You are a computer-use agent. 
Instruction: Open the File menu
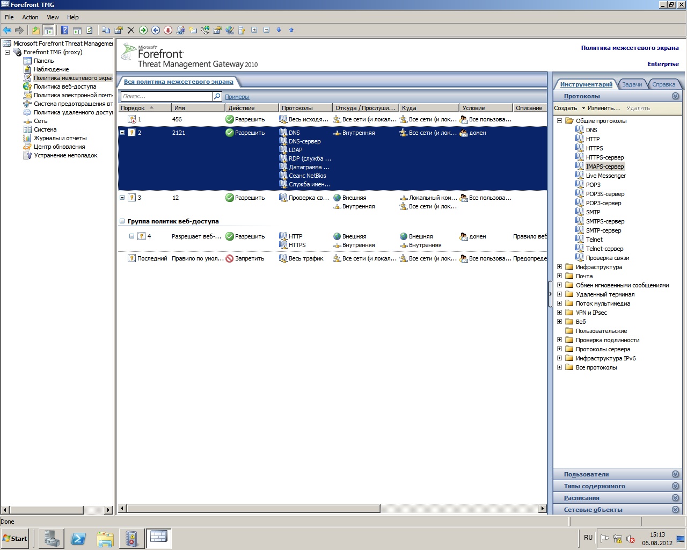pos(9,17)
